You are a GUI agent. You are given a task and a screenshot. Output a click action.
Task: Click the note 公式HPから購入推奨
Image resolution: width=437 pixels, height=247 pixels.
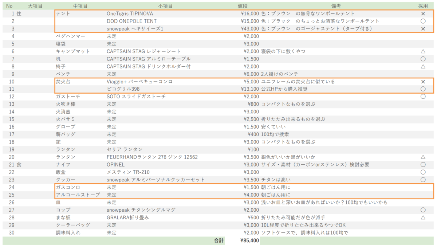[284, 89]
